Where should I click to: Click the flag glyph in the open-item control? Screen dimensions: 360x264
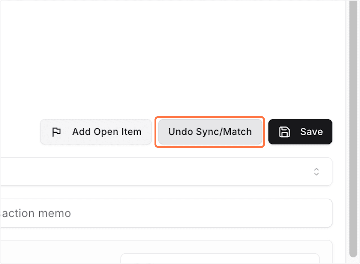[x=56, y=132]
